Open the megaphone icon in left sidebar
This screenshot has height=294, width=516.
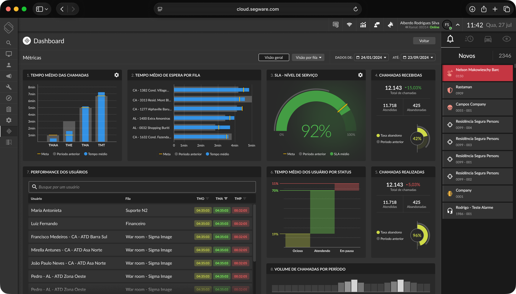[9, 76]
